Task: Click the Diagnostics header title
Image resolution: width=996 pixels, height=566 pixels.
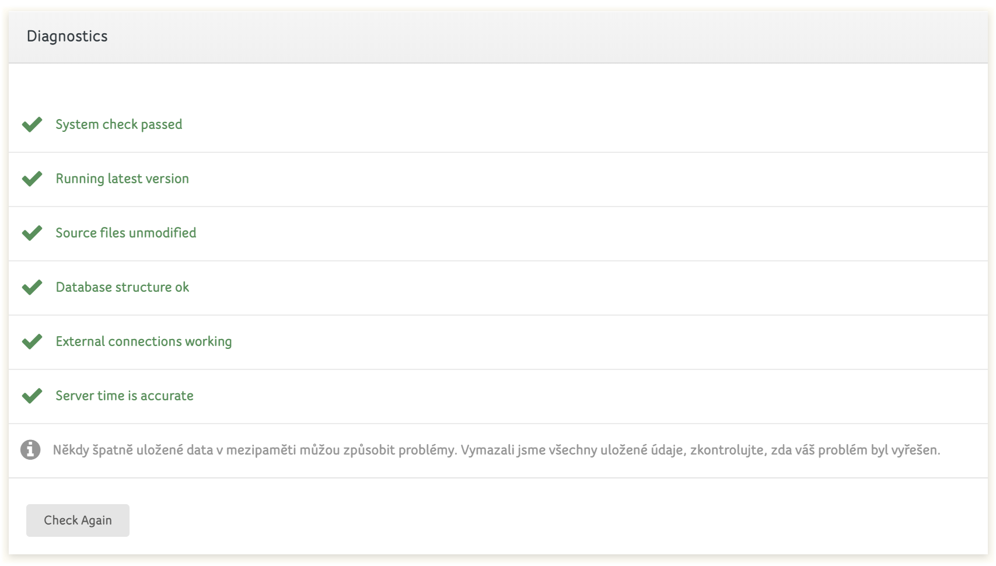Action: 67,36
